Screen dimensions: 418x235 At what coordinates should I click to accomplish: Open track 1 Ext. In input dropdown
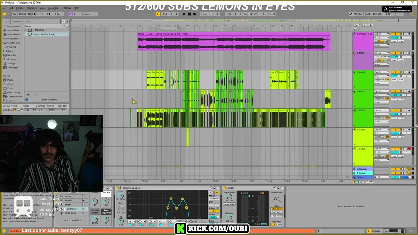tap(381, 34)
